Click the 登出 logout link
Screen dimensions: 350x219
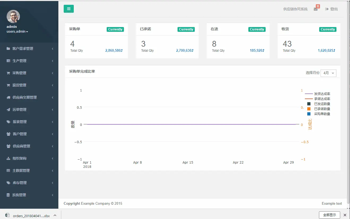pos(334,9)
